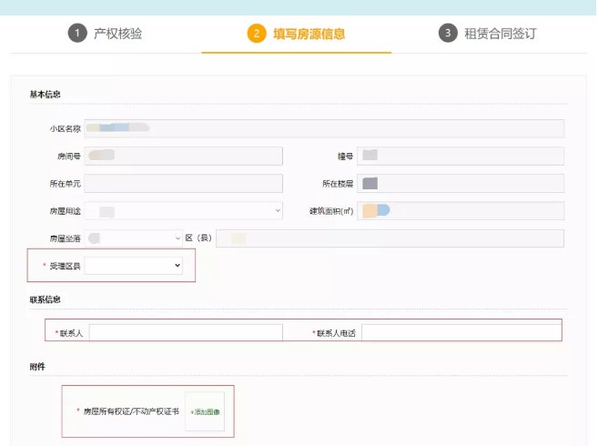The height and width of the screenshot is (446, 598).
Task: Click into the 联系人电话 field
Action: pos(461,333)
